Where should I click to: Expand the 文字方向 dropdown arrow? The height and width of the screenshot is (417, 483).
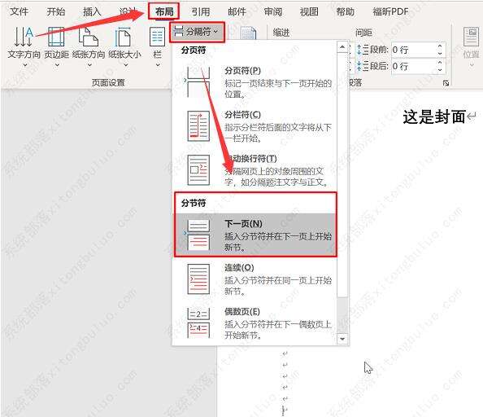25,65
